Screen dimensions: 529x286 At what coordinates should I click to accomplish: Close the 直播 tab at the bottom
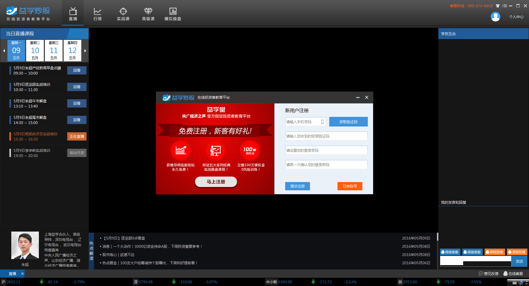tap(22, 274)
